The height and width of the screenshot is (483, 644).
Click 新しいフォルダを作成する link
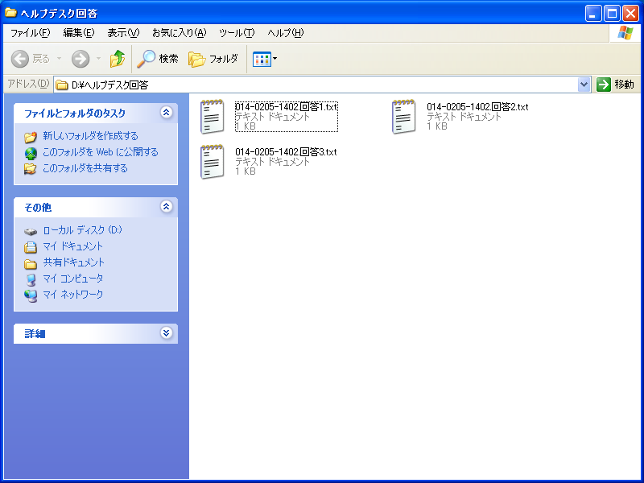point(90,136)
